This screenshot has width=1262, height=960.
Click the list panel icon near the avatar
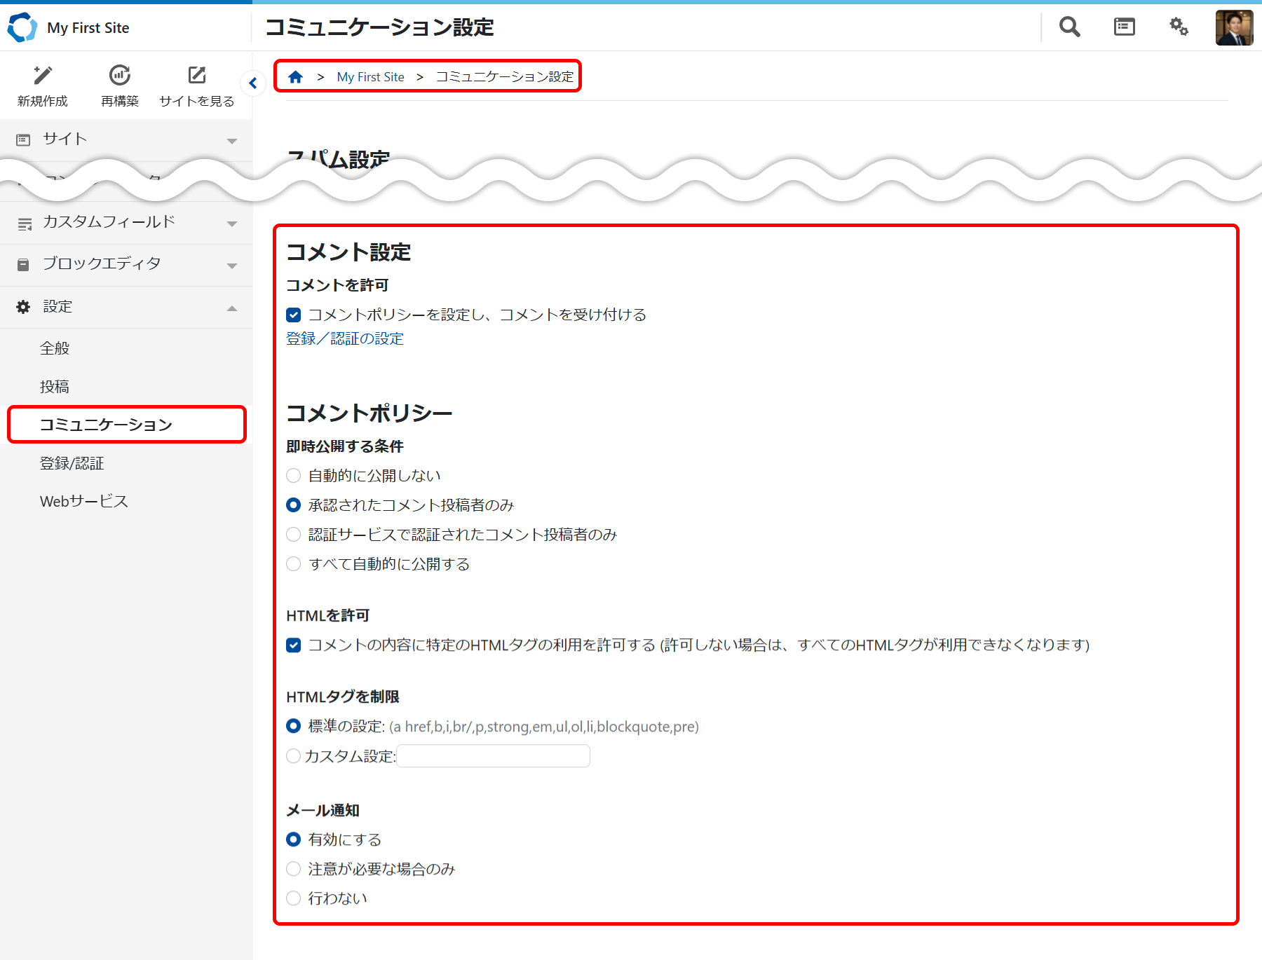1123,27
